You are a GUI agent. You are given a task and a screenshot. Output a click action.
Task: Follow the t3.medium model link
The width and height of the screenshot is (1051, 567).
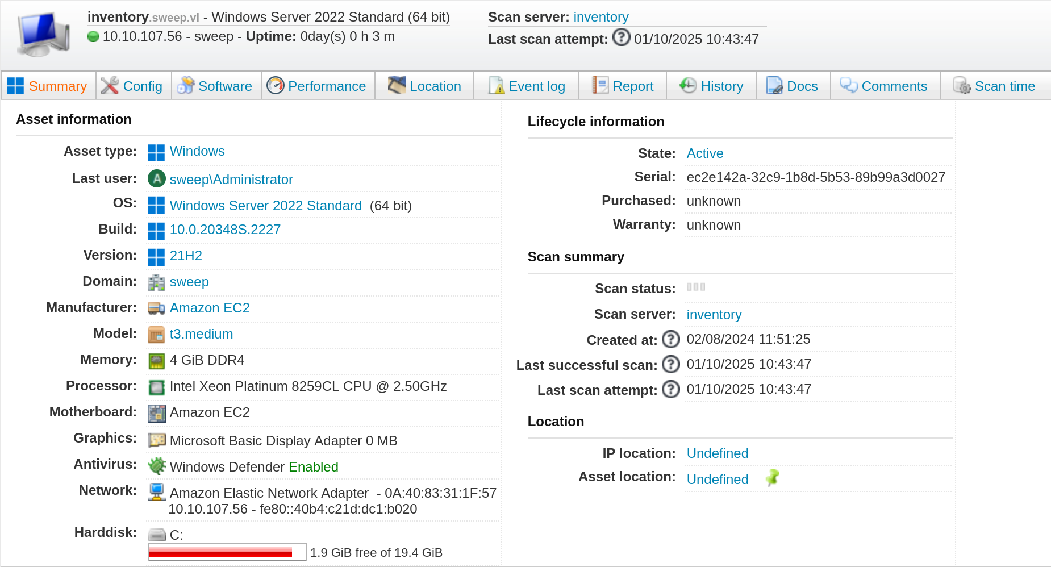point(201,334)
